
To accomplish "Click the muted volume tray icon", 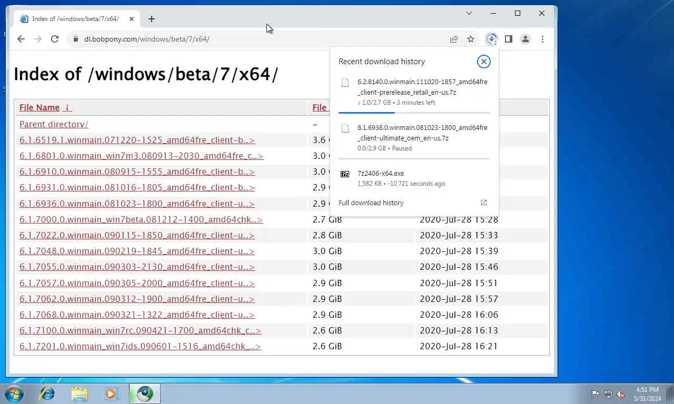I will point(621,393).
